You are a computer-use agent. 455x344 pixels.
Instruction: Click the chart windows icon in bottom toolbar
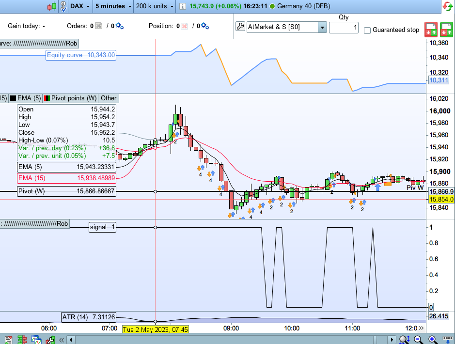point(36,340)
